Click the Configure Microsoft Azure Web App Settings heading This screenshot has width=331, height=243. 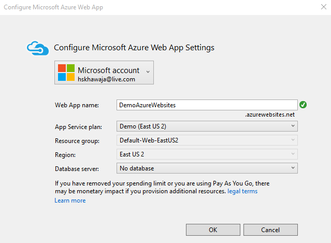pyautogui.click(x=134, y=48)
